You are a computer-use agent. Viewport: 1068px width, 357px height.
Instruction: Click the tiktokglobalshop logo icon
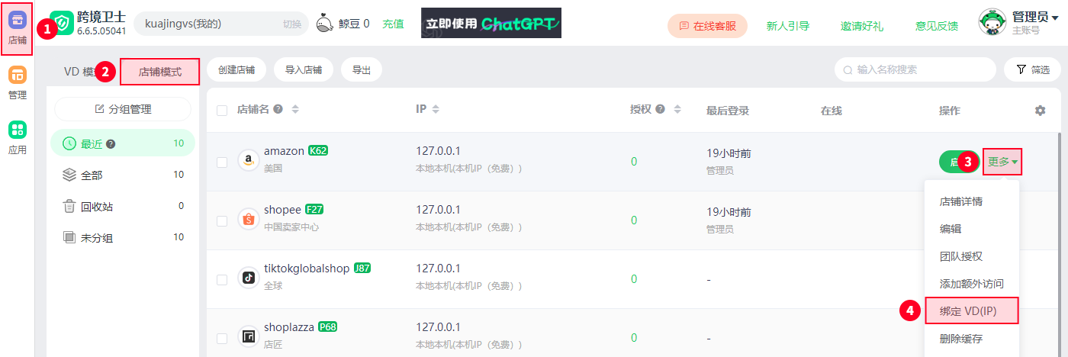pyautogui.click(x=248, y=278)
